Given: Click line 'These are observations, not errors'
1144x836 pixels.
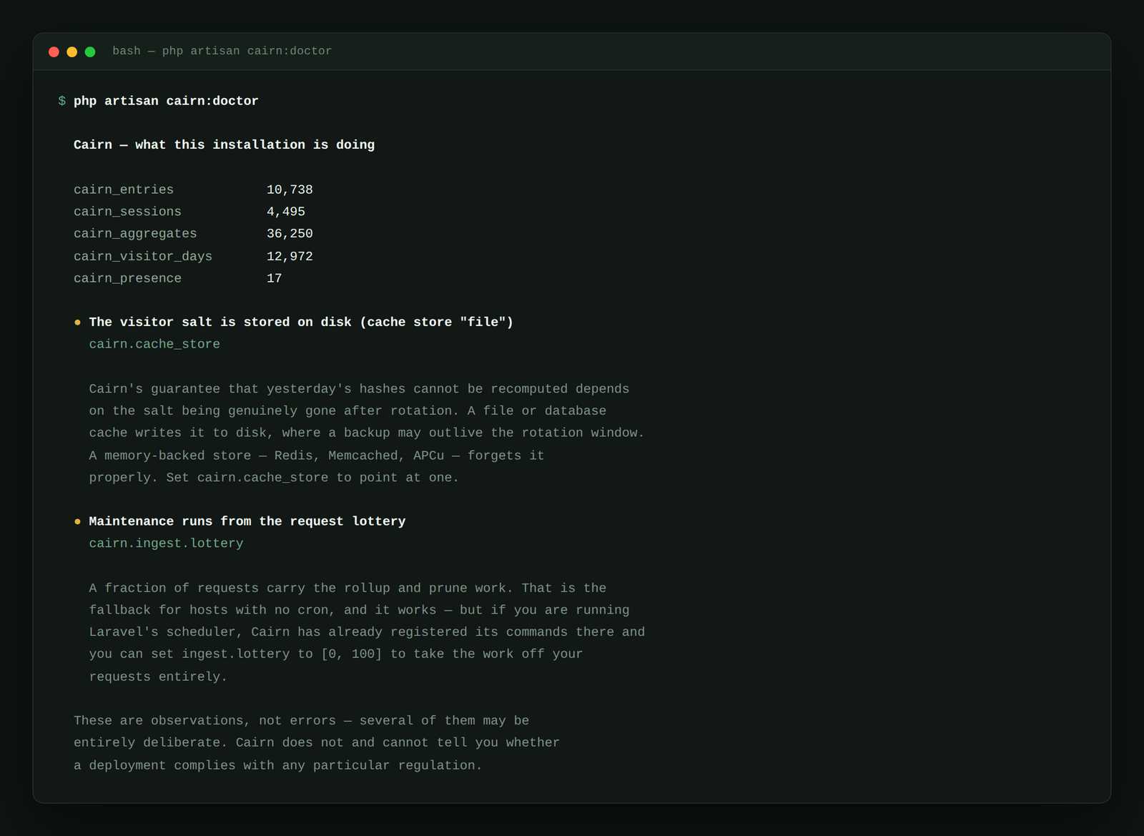Looking at the screenshot, I should coord(302,721).
